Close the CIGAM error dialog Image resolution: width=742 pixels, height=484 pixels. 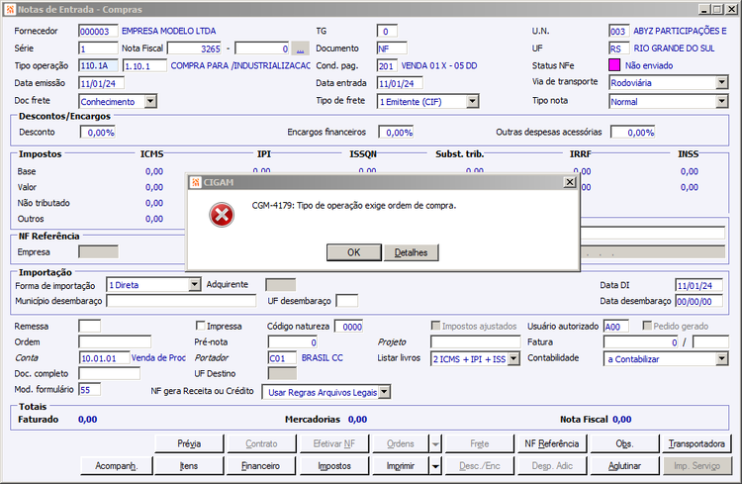coord(570,182)
